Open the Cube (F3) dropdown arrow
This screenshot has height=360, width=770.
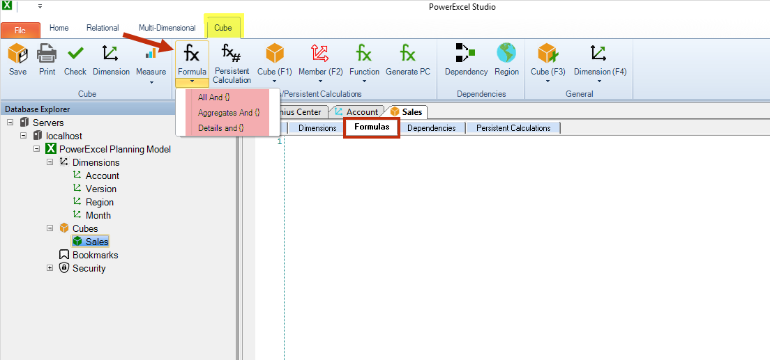tap(548, 82)
